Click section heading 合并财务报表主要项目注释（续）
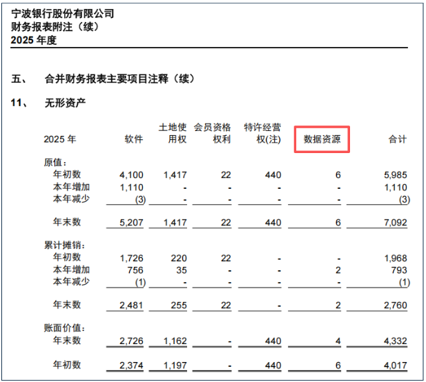Image resolution: width=426 pixels, height=382 pixels. pos(120,79)
